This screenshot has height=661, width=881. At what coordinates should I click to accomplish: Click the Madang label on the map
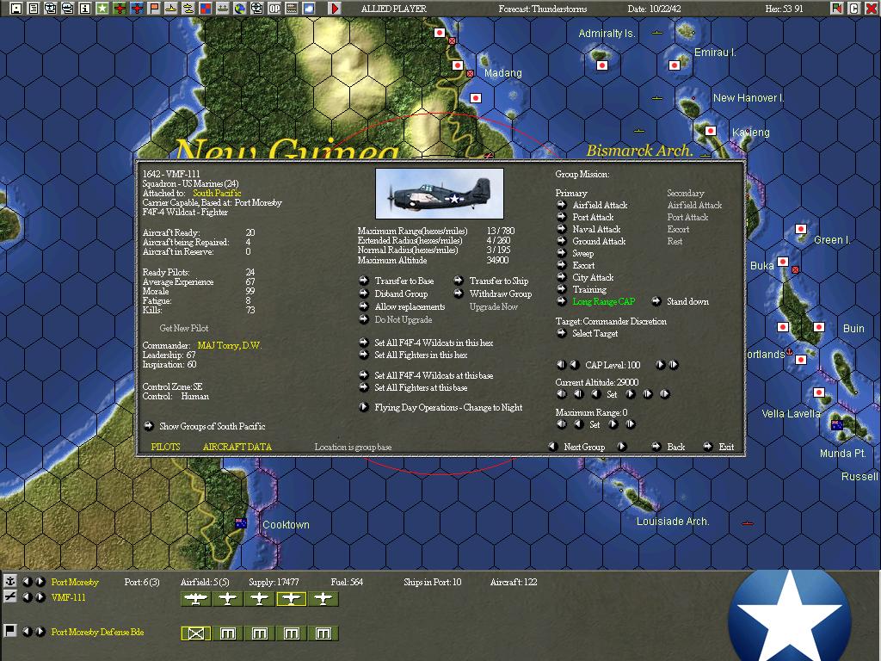click(x=502, y=73)
